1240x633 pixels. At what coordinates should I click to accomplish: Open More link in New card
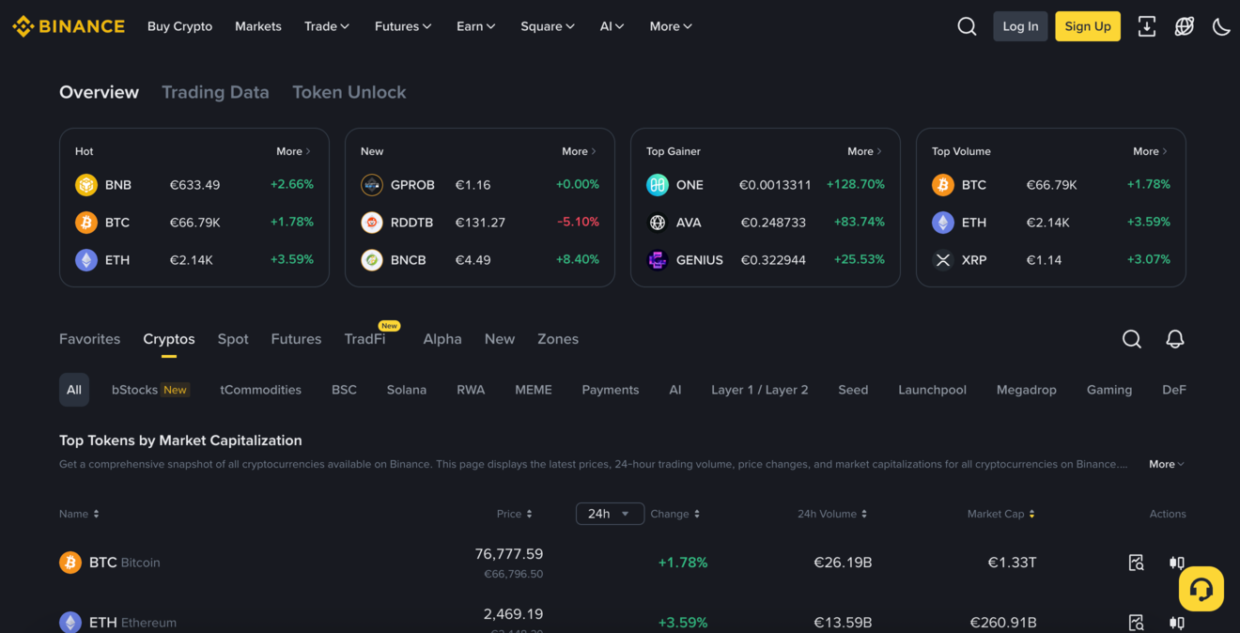[x=579, y=151]
